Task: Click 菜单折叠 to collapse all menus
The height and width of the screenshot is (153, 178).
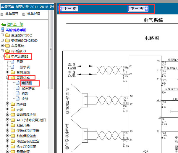Action: pyautogui.click(x=34, y=14)
